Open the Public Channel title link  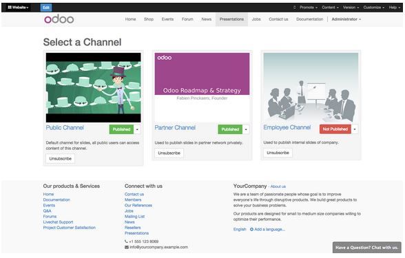65,128
